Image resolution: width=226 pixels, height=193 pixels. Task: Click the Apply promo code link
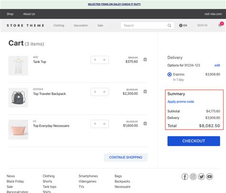coord(181,102)
